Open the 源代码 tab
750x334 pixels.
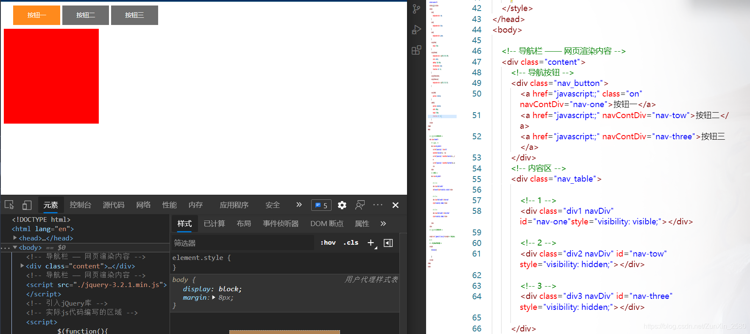pos(114,205)
